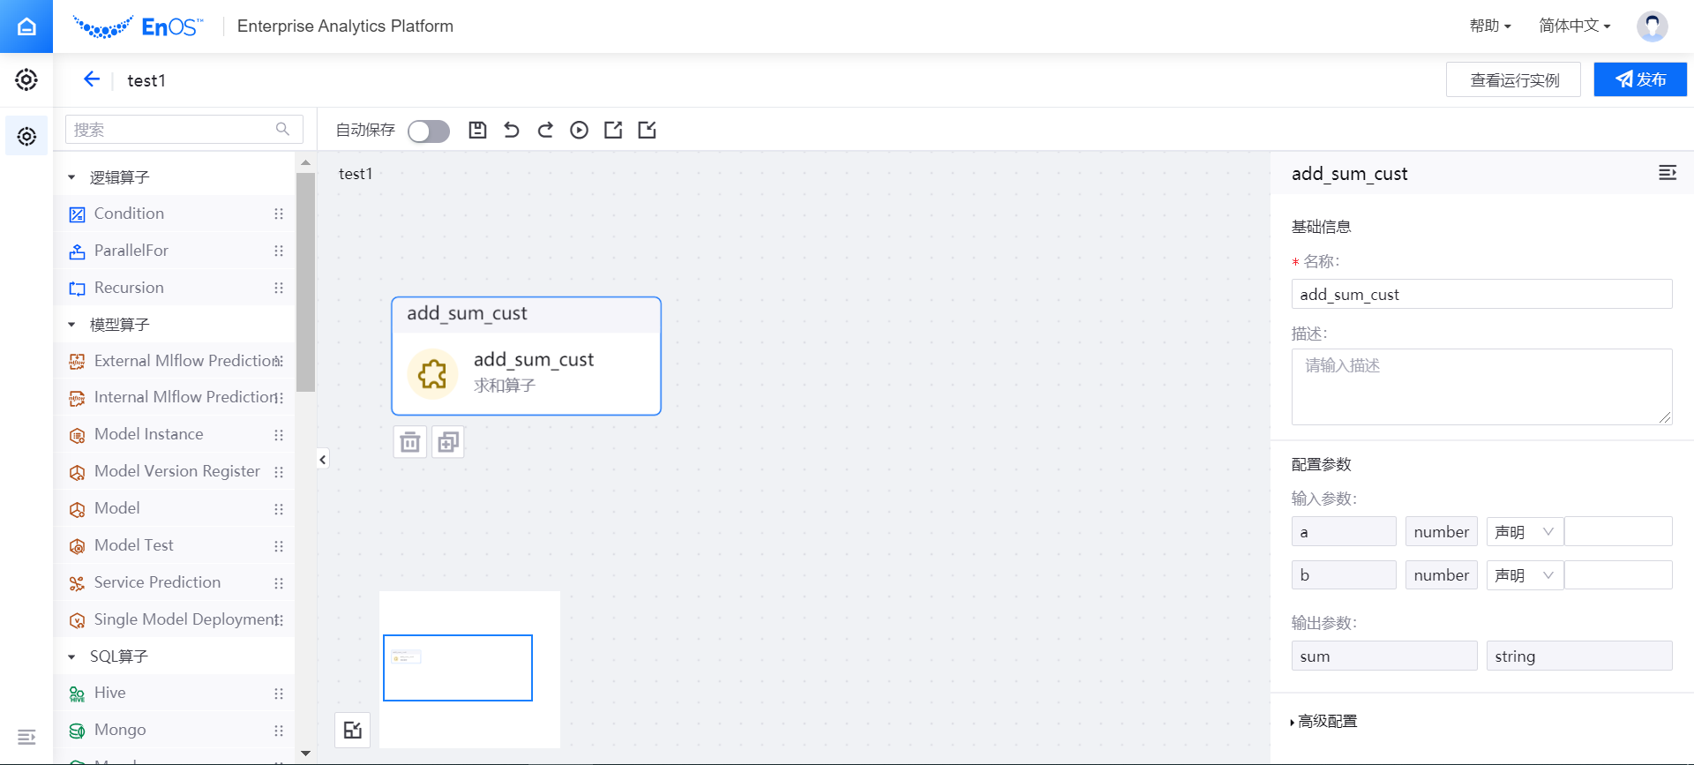The width and height of the screenshot is (1694, 765).
Task: Click the search magnifier icon
Action: pos(282,130)
